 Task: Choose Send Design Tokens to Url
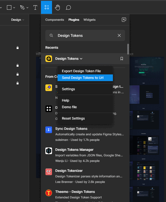pos(85,78)
